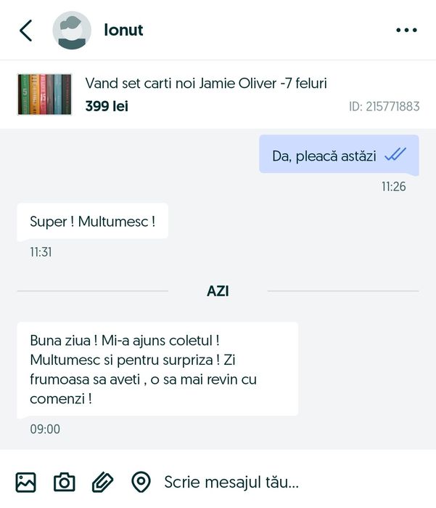Tap the double-check read receipt icon

tap(395, 155)
